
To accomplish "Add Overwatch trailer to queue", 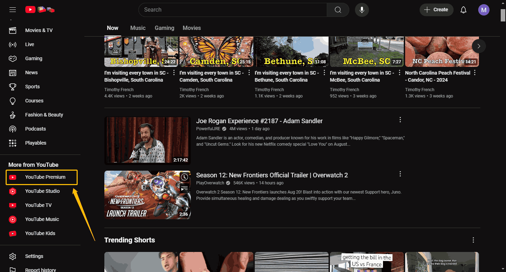I will (x=184, y=189).
